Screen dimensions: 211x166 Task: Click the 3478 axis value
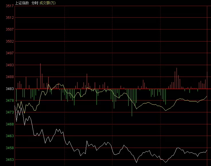tap(10, 100)
